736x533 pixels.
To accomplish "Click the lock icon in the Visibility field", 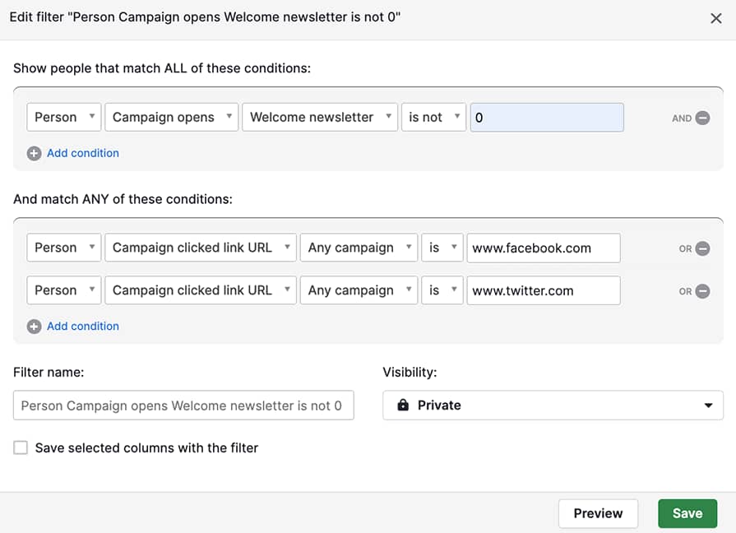I will click(x=402, y=405).
